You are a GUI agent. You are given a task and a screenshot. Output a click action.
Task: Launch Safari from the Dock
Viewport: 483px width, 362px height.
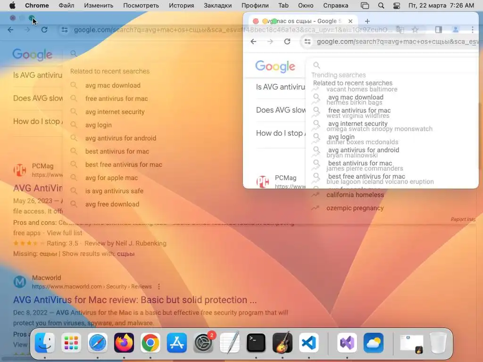tap(98, 343)
